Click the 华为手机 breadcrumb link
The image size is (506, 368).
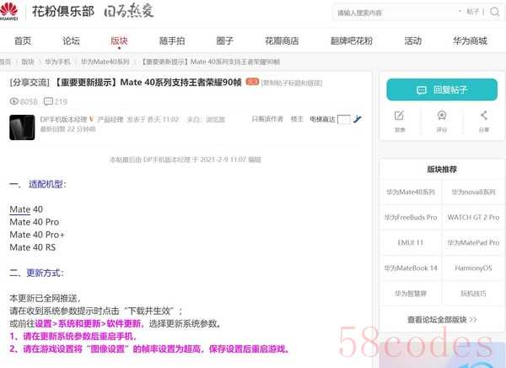pos(57,62)
